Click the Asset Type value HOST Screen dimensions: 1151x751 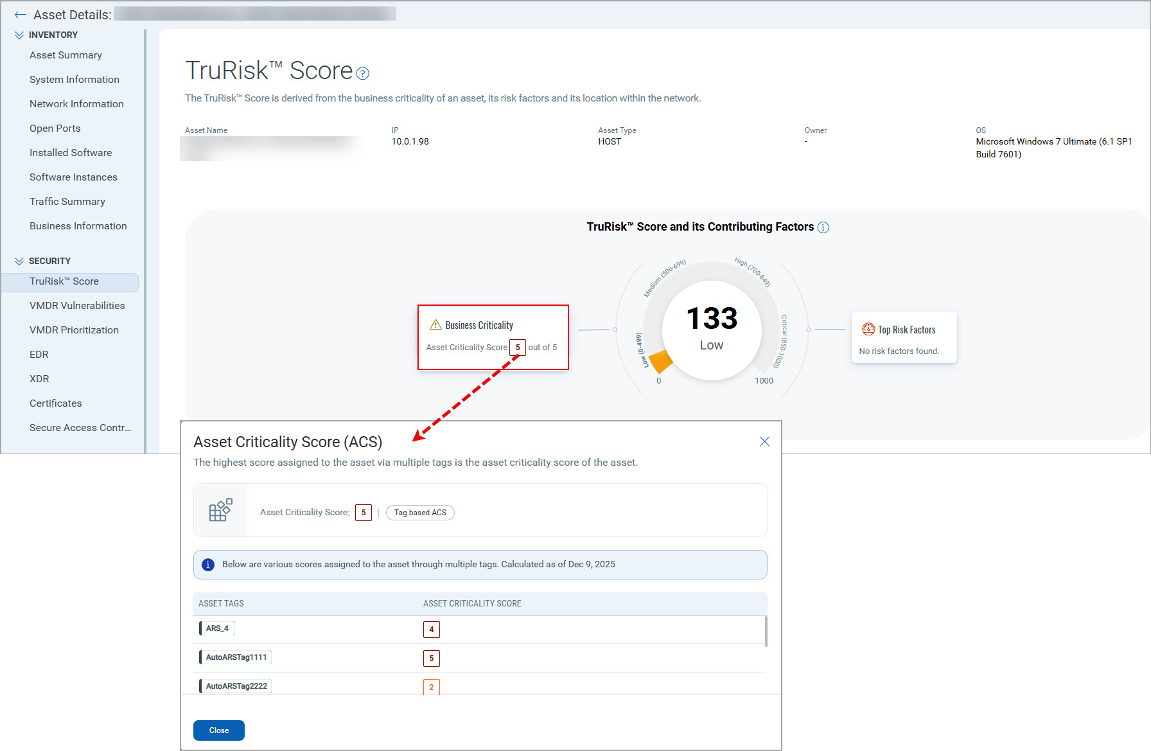pos(610,141)
